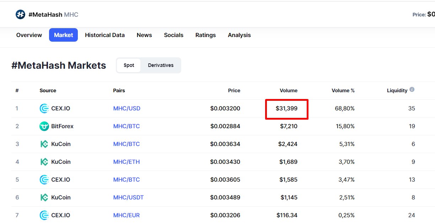
Task: Open the Ratings tab
Action: click(206, 35)
